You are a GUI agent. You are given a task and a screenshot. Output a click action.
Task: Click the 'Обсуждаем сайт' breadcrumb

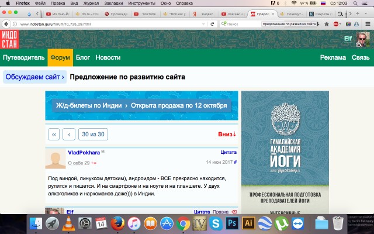tap(34, 77)
